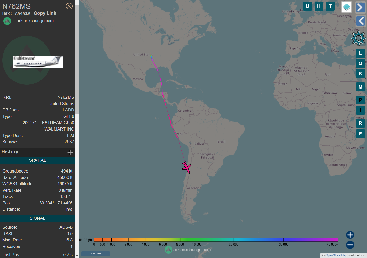This screenshot has height=258, width=367.
Task: Click the adsbexchange.com text in sidebar
Action: pos(35,21)
